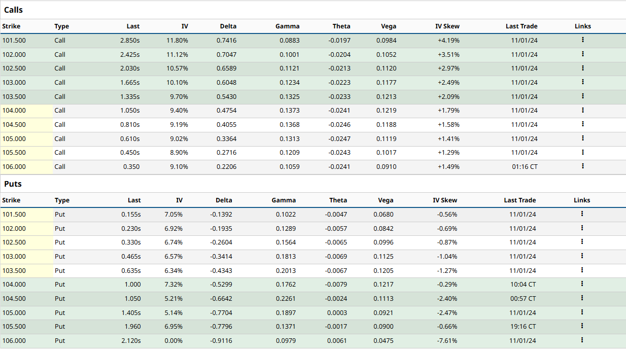Click Call IV value 9.02%
626x351 pixels.
pos(179,138)
